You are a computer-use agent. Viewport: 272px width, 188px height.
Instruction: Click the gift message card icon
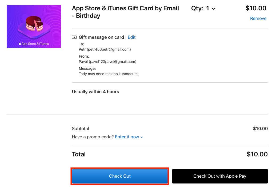(x=74, y=37)
